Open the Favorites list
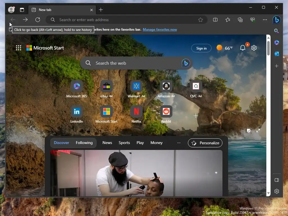Viewport: 288px width, 216px height. [228, 20]
